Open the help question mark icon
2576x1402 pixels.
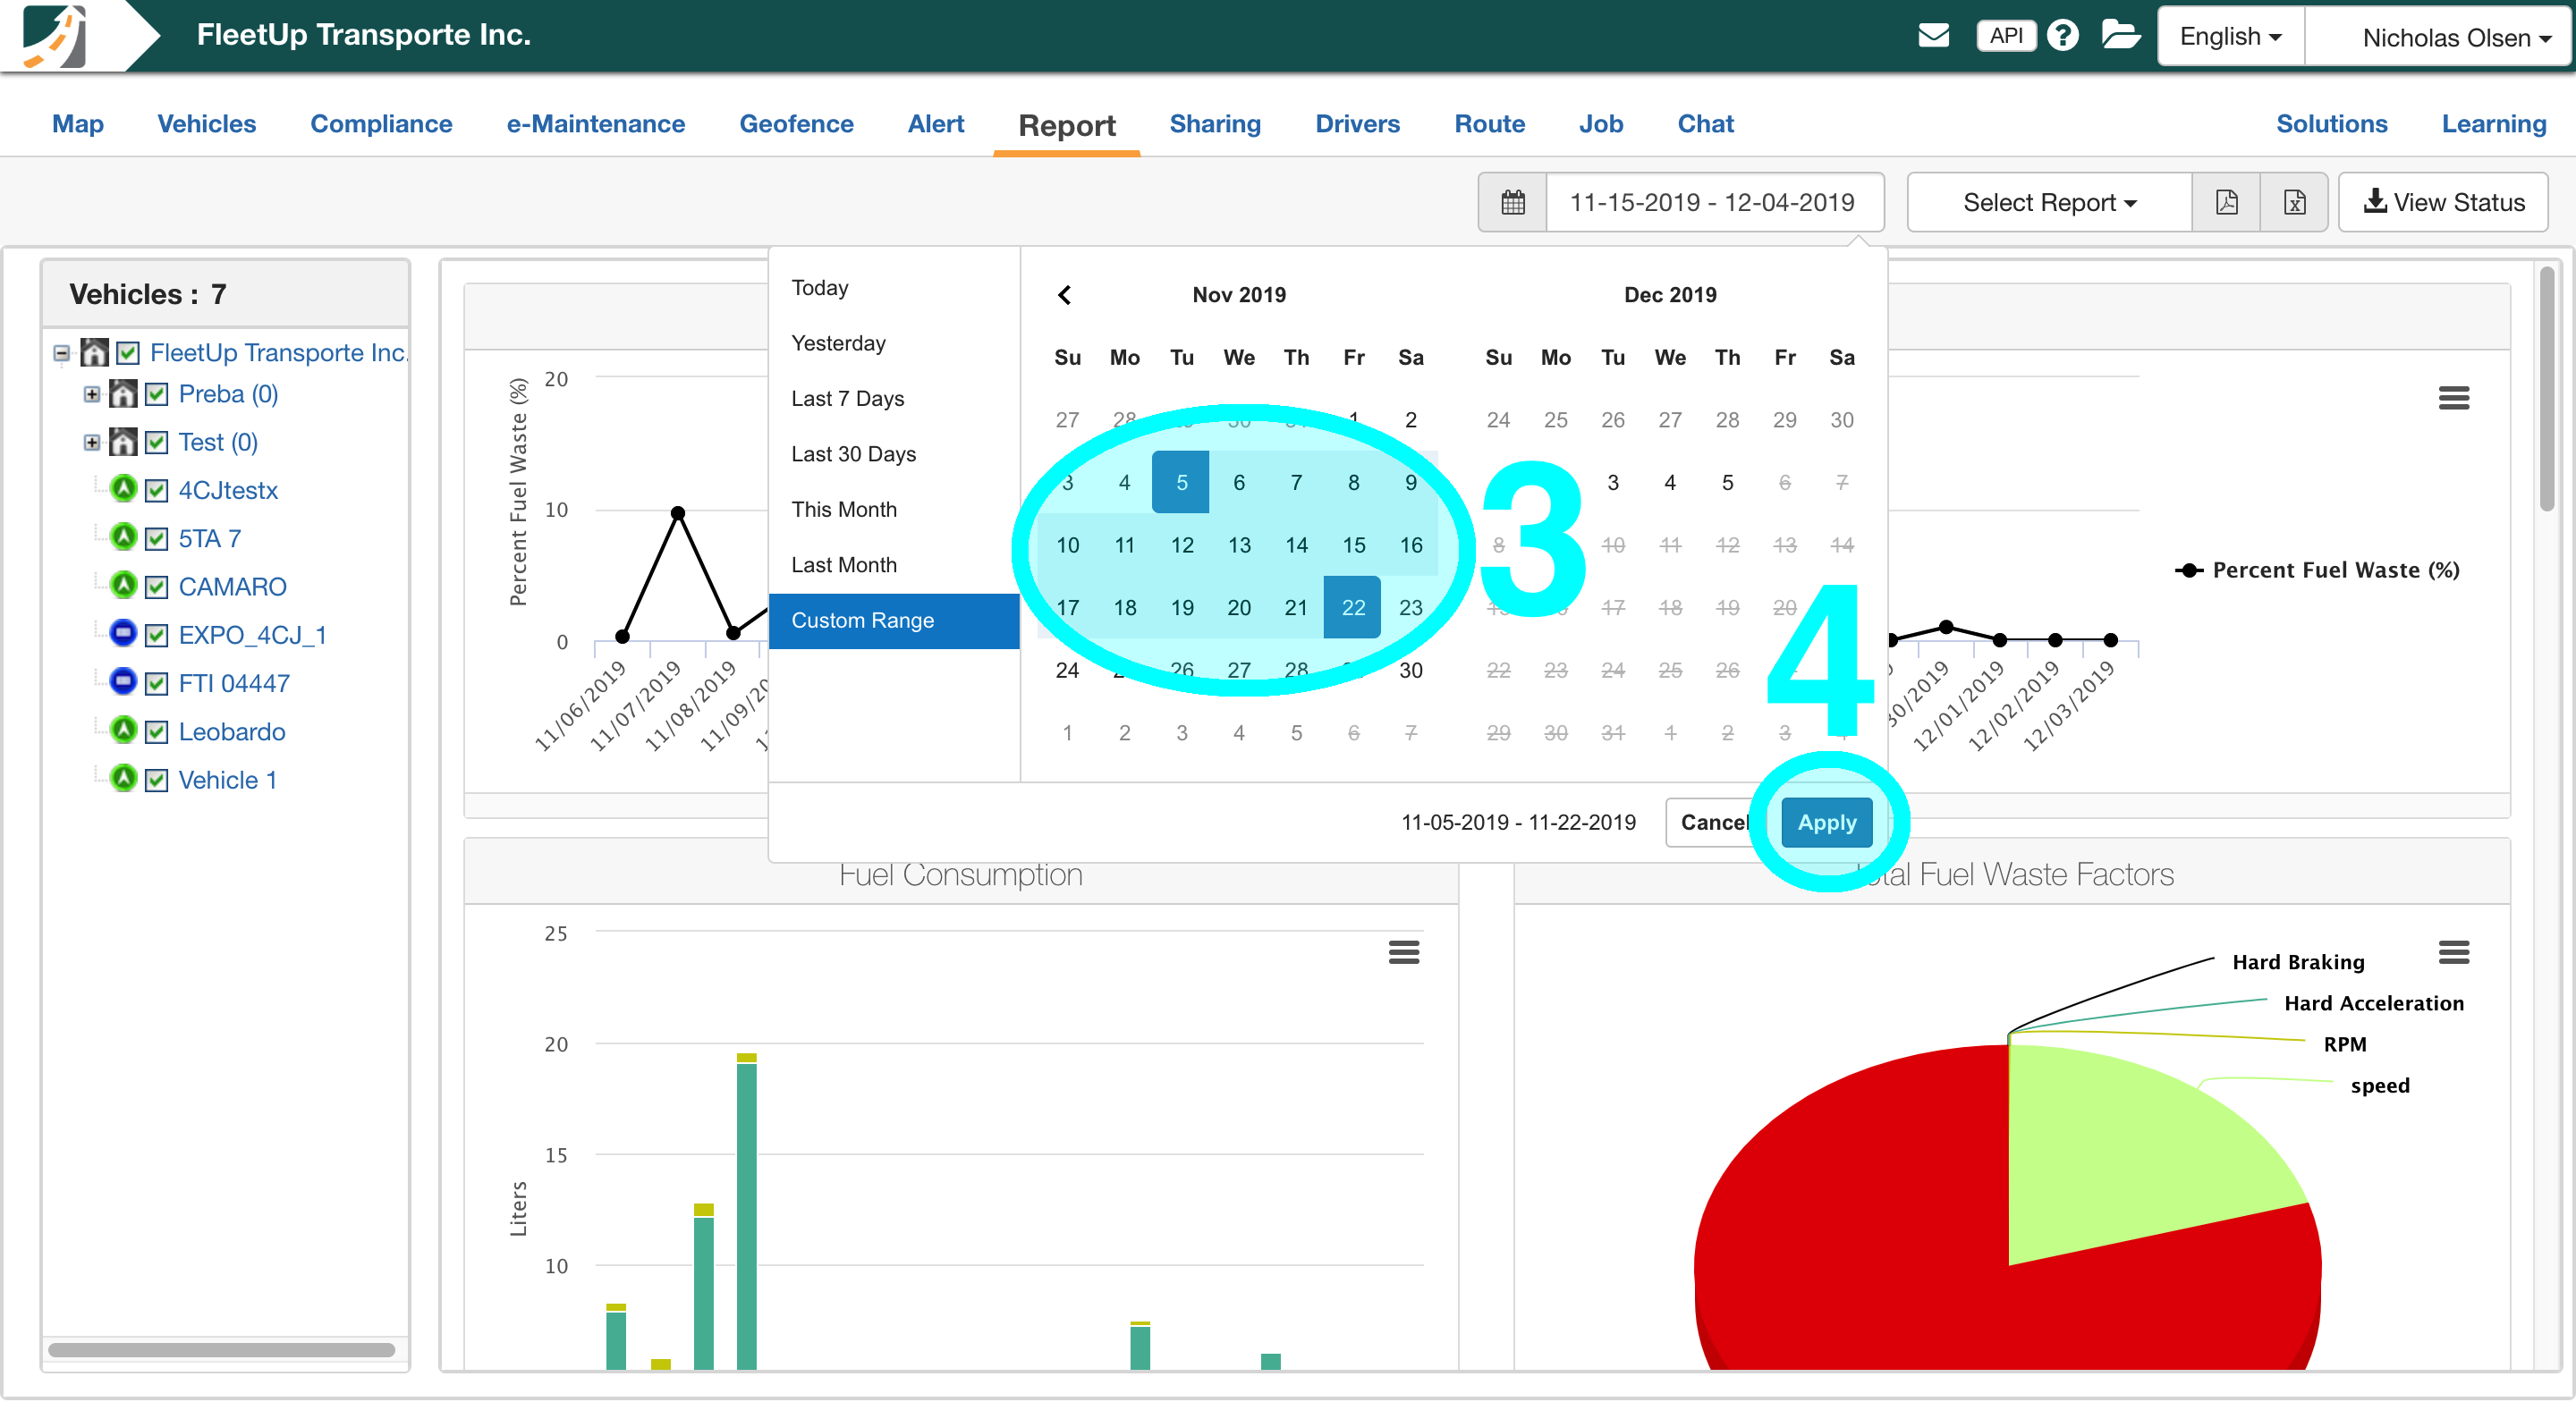(x=2063, y=35)
